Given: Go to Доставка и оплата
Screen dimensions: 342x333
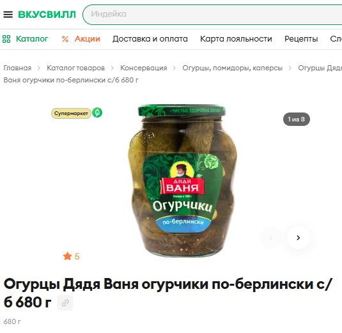Looking at the screenshot, I should coord(150,39).
